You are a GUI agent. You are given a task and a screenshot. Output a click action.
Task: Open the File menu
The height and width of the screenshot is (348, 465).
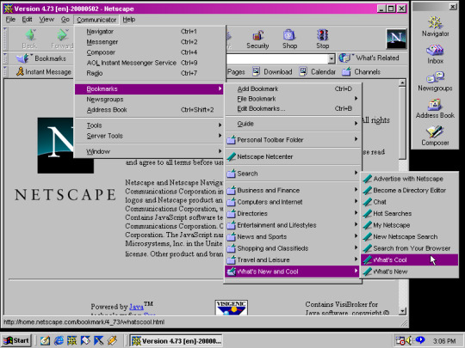[10, 20]
